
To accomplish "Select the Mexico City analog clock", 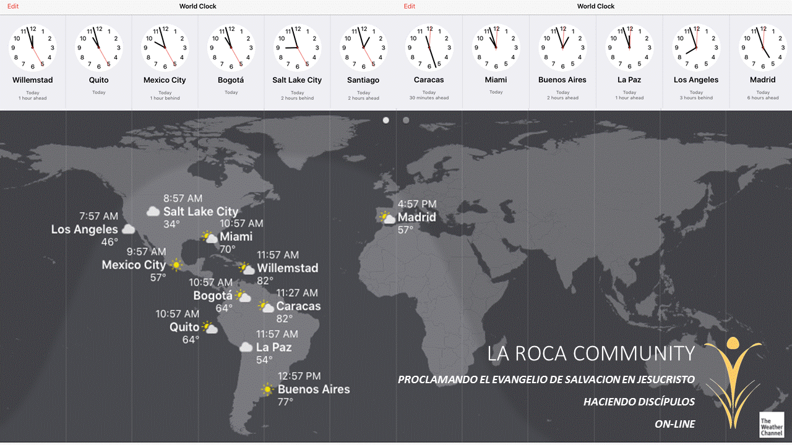I will coord(165,48).
